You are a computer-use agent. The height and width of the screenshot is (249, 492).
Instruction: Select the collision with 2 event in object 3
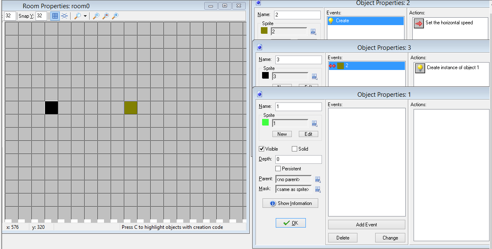(x=367, y=66)
